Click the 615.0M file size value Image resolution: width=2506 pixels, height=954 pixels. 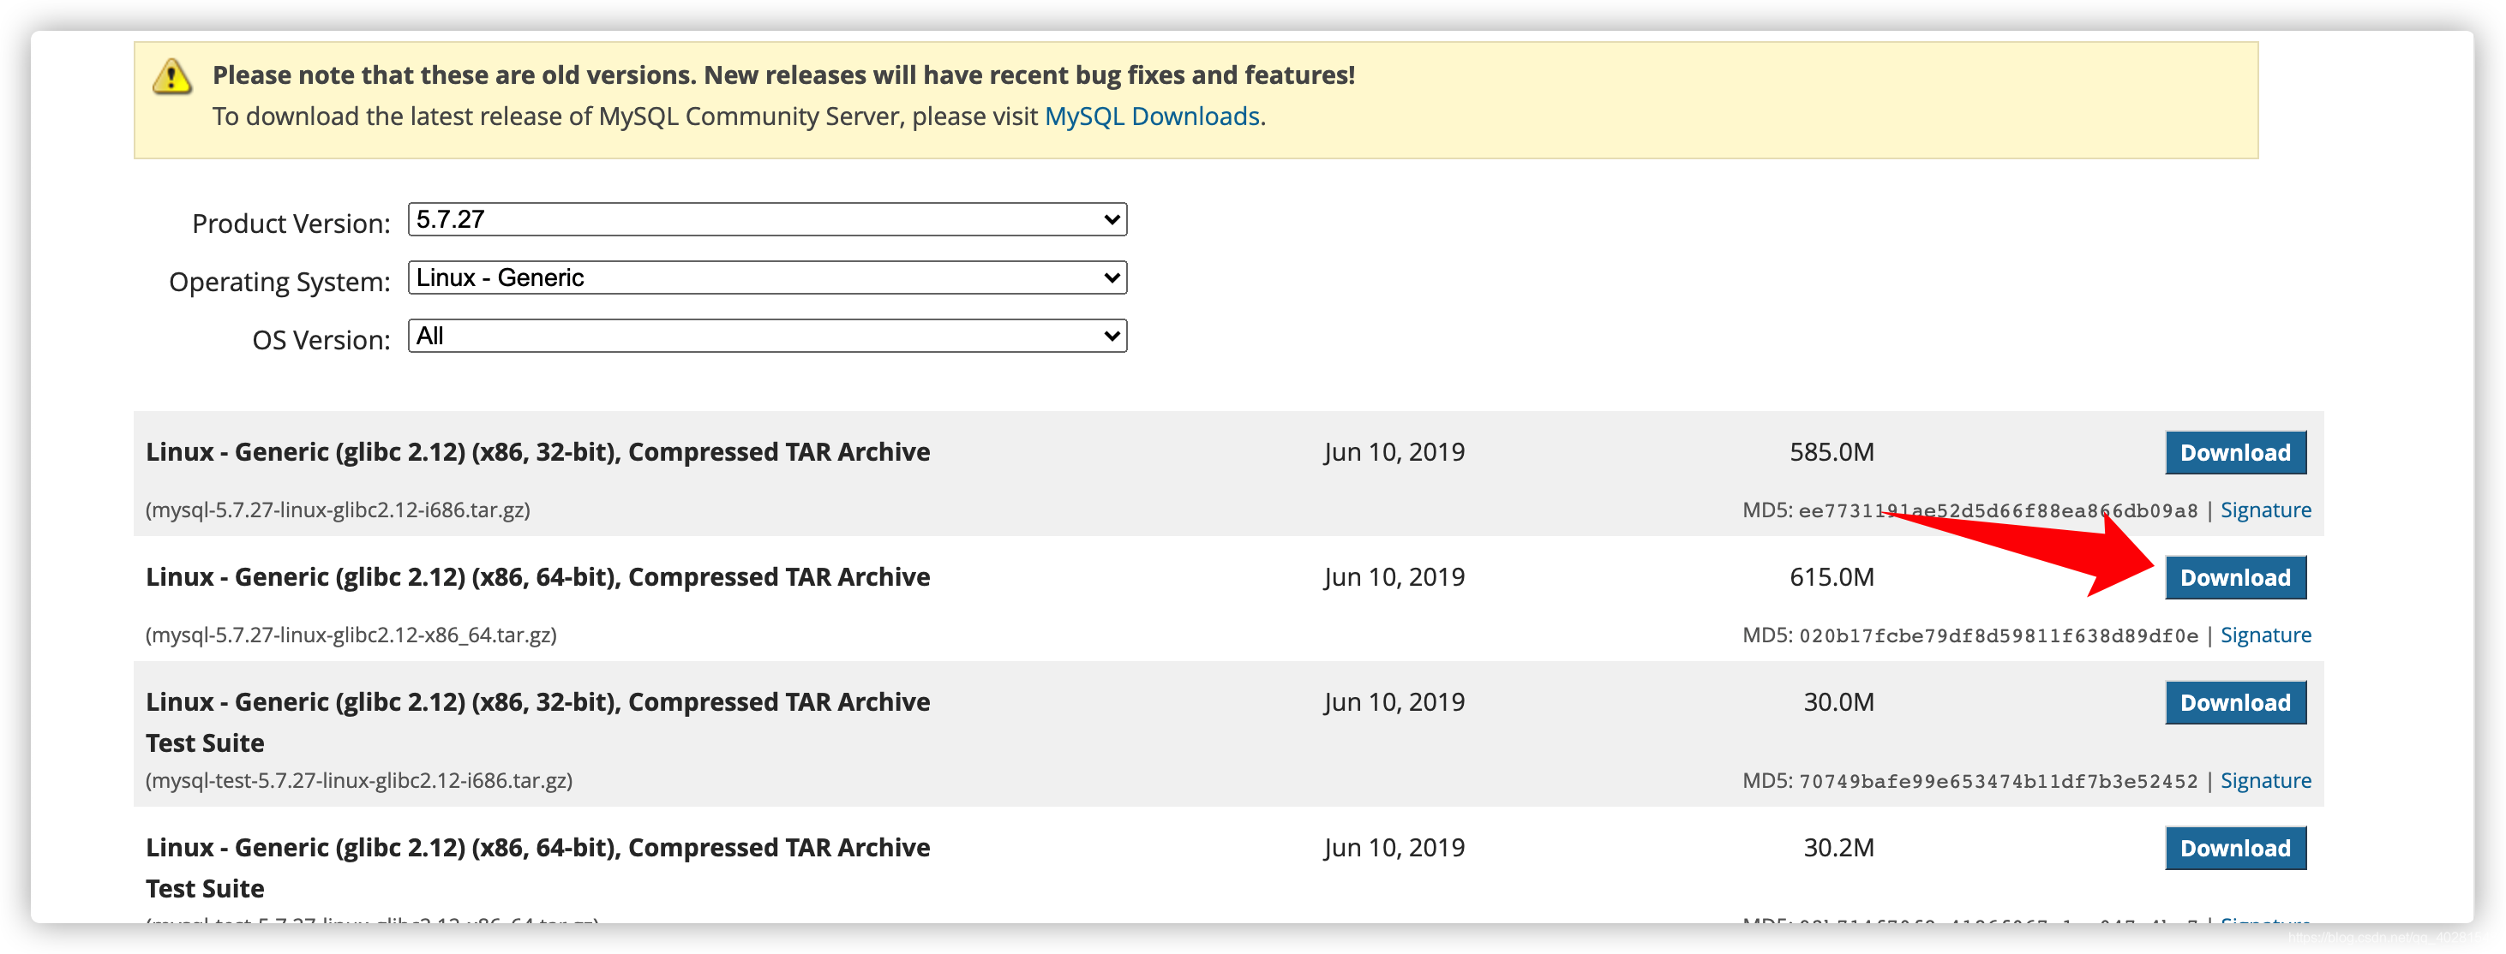point(1831,578)
